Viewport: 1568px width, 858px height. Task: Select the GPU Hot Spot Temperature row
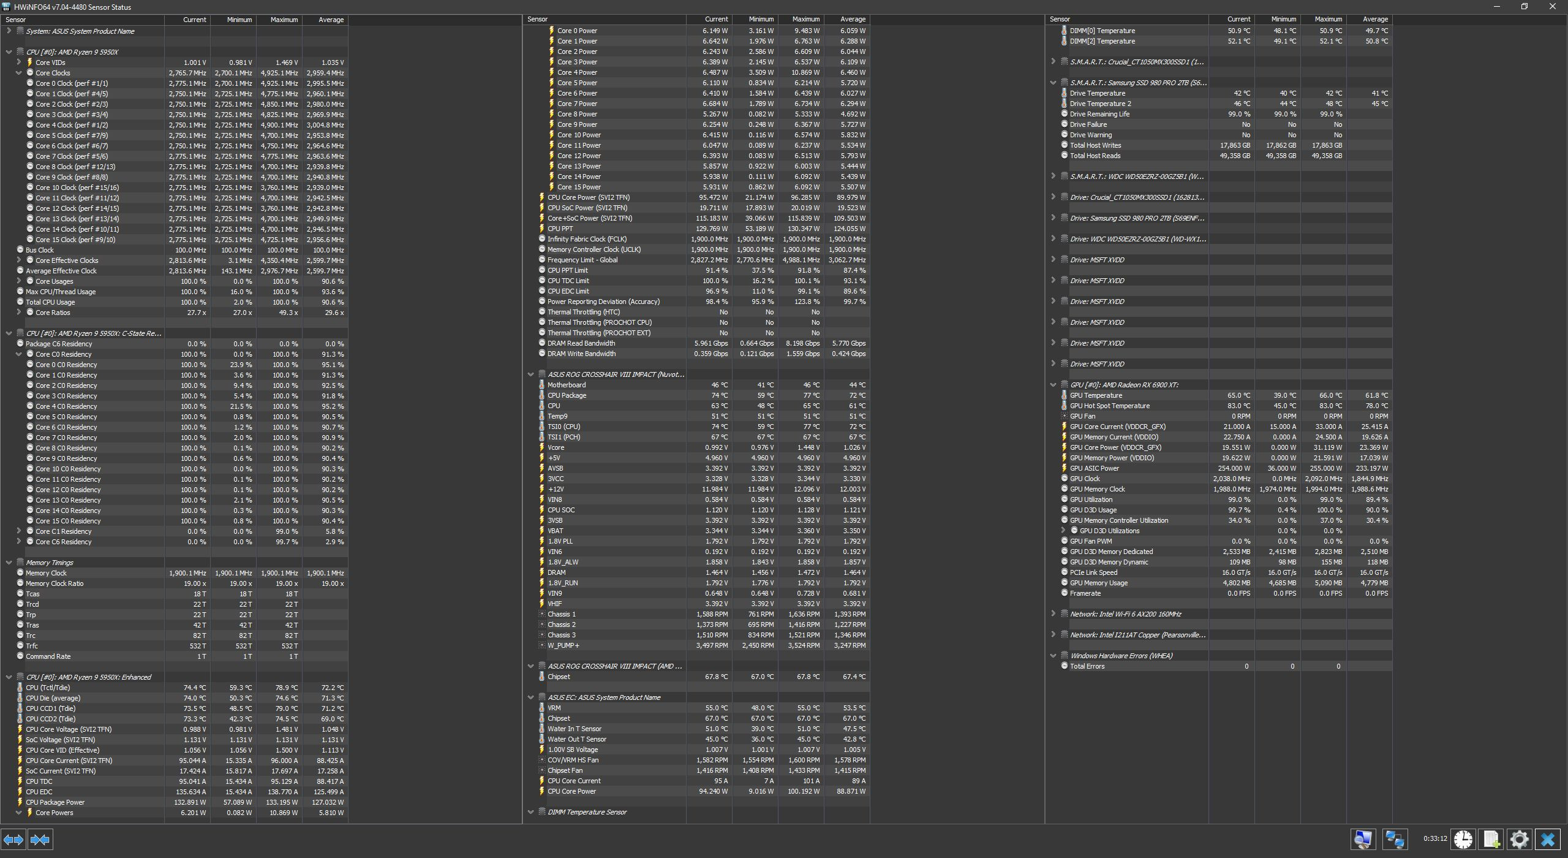click(1109, 406)
